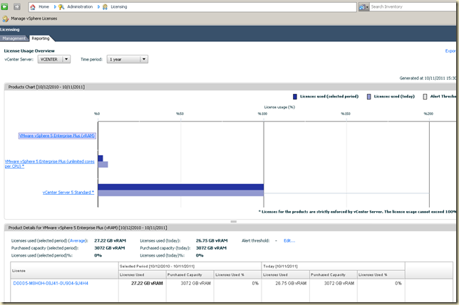Click the vCenter Server 5 Standard dark bar
The width and height of the screenshot is (459, 305).
coord(181,187)
